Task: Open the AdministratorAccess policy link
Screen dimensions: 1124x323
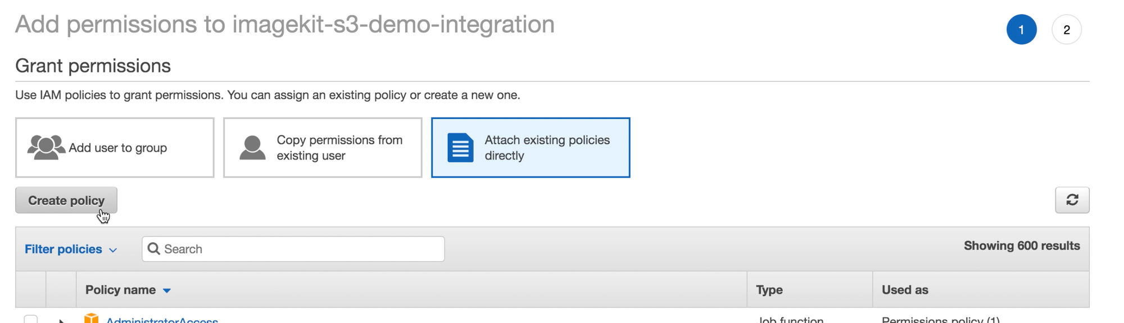Action: [162, 320]
